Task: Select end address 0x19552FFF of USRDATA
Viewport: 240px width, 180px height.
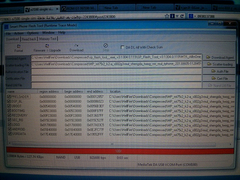Action: [95, 134]
